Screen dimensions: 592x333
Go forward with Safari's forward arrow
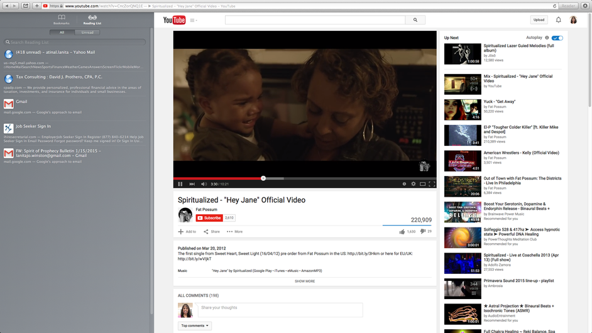pyautogui.click(x=14, y=6)
